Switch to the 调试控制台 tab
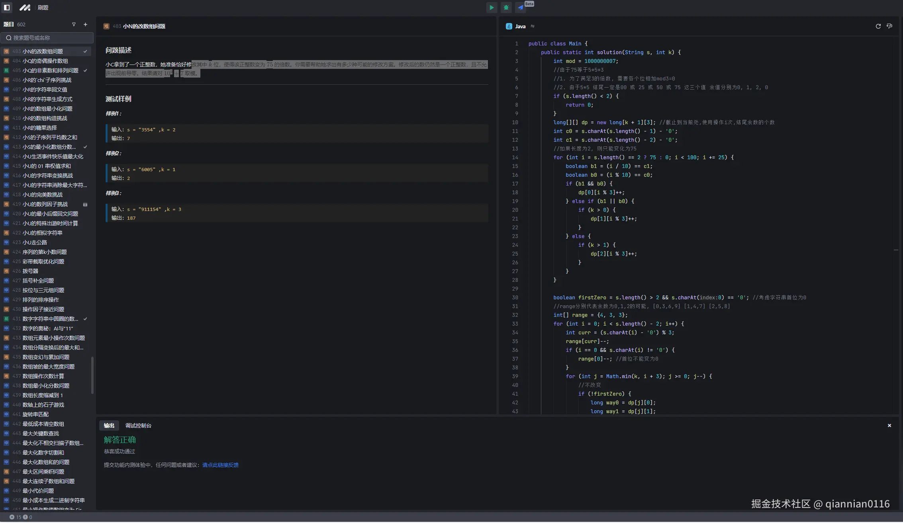The image size is (903, 523). [x=138, y=425]
